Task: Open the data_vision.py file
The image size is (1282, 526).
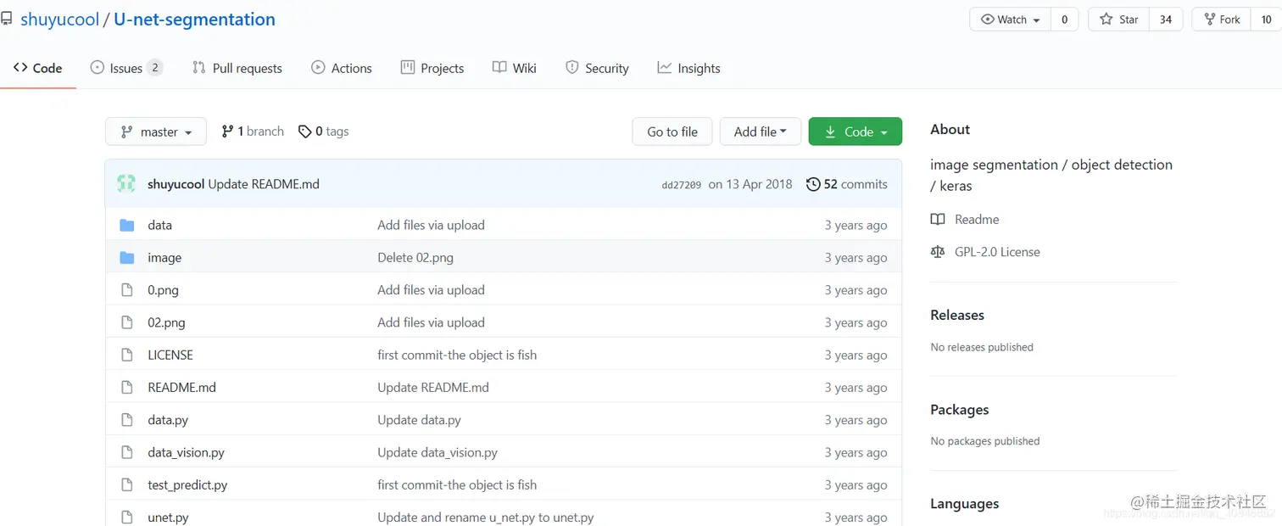Action: coord(186,452)
